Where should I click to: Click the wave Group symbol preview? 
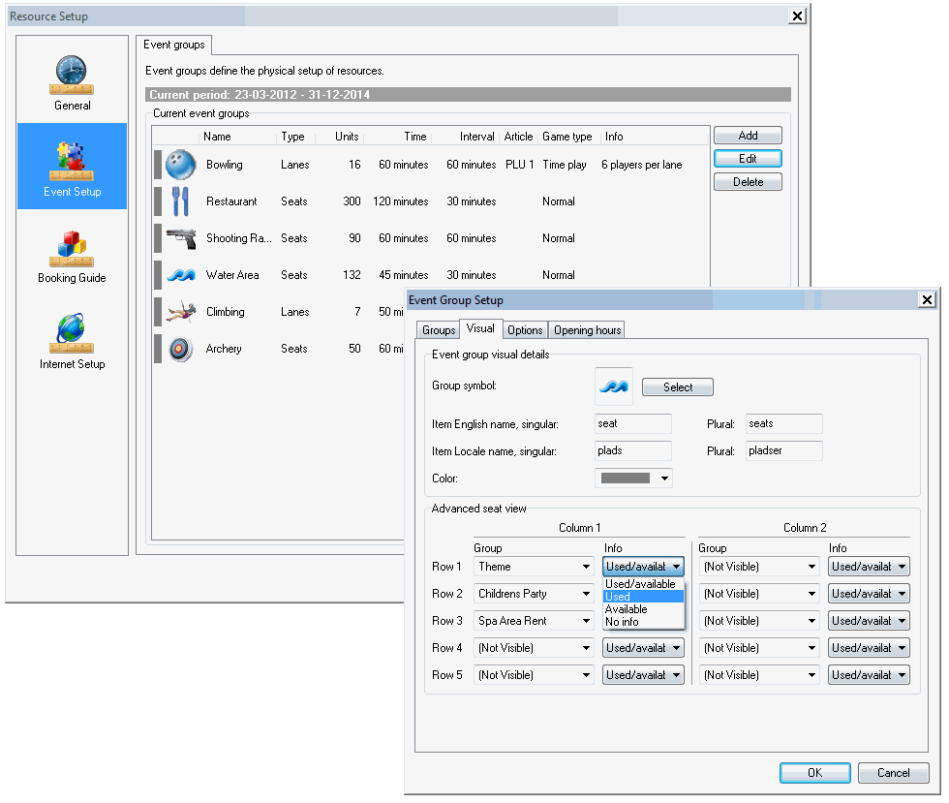coord(613,386)
